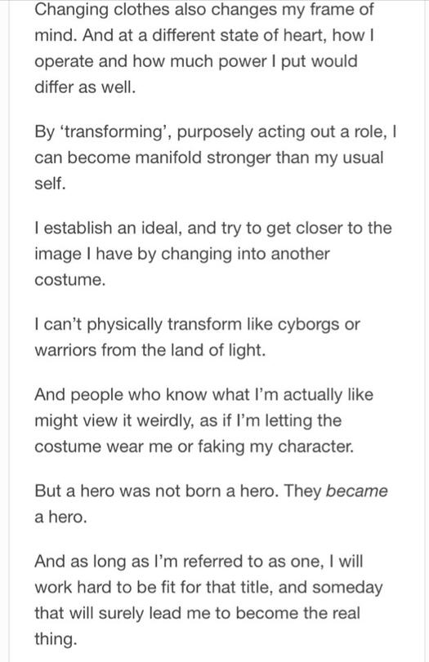This screenshot has width=429, height=662.
Task: Click the word 'self.' ending the second paragraph
Action: click(51, 184)
